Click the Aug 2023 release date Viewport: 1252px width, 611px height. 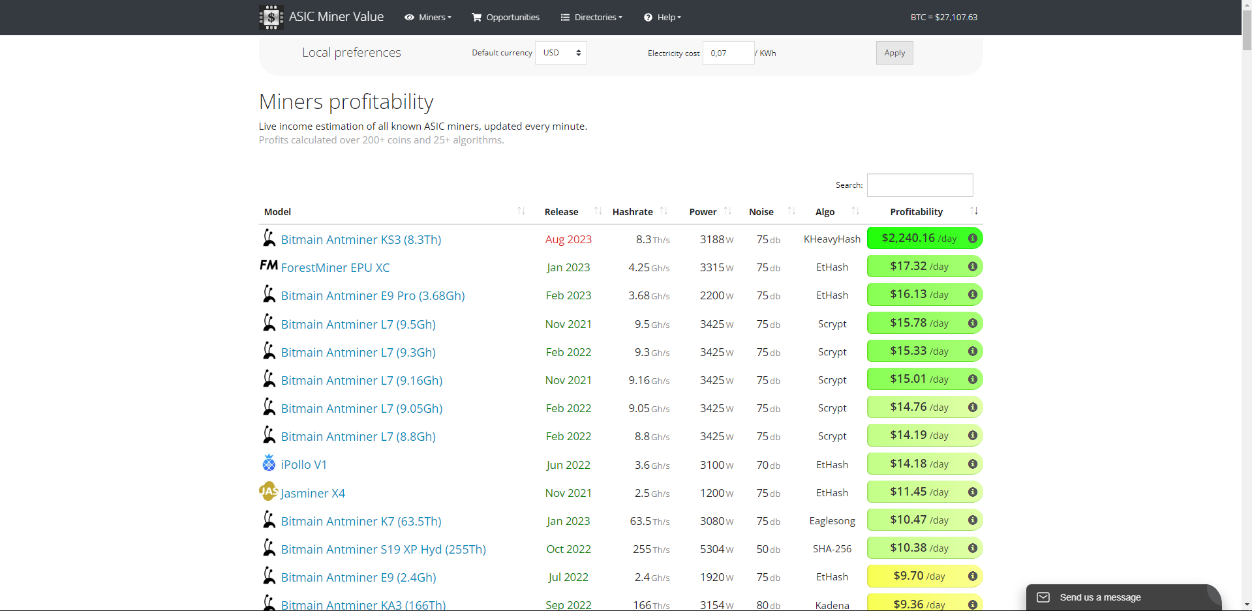click(568, 239)
